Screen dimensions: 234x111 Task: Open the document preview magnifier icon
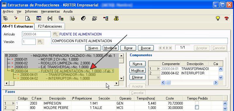(28, 18)
